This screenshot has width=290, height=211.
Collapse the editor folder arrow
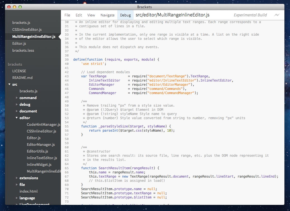(17, 117)
